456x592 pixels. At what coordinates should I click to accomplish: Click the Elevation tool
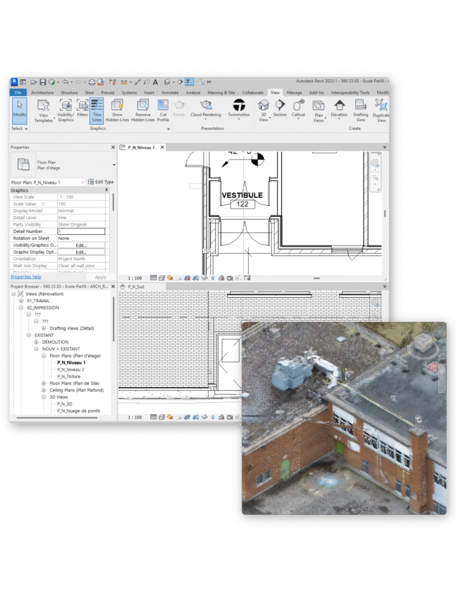point(339,108)
